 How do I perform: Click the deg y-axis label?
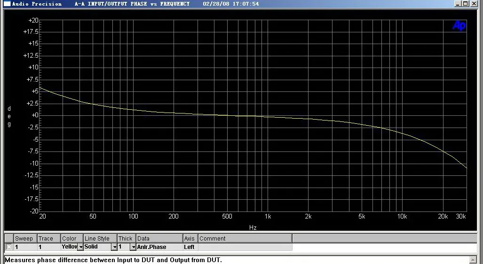[x=9, y=116]
